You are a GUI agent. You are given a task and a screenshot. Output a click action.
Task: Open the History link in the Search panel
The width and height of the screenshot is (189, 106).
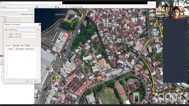[32, 14]
